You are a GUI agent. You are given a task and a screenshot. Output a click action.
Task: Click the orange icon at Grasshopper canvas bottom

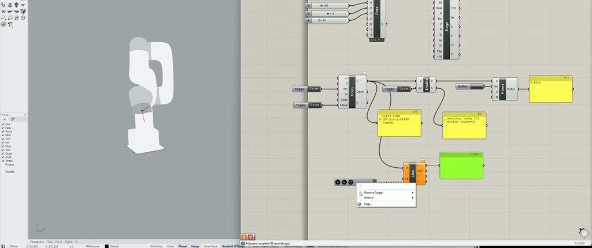tap(245, 236)
